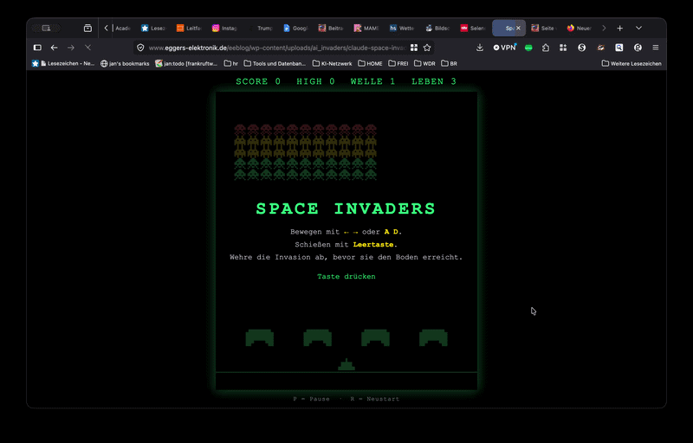This screenshot has height=443, width=693.
Task: Click the SCORE 0 readout
Action: [x=258, y=81]
